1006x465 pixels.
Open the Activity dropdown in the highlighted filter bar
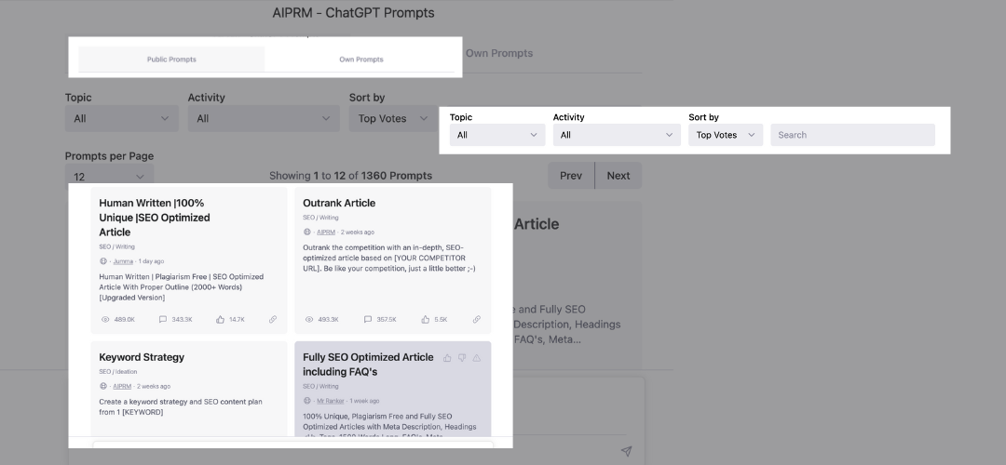[x=617, y=135]
